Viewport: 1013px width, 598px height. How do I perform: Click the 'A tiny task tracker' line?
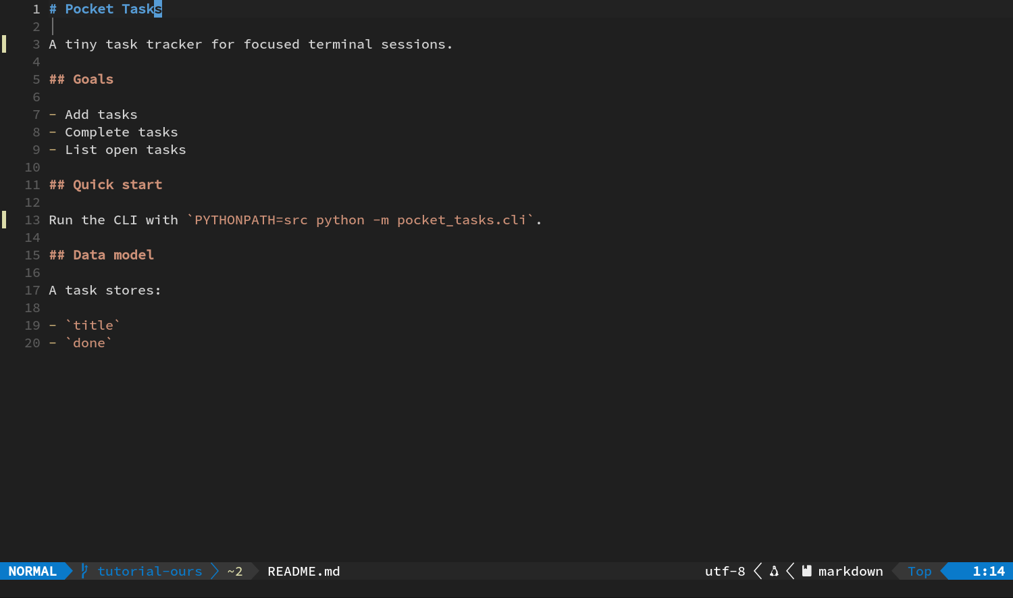coord(251,44)
